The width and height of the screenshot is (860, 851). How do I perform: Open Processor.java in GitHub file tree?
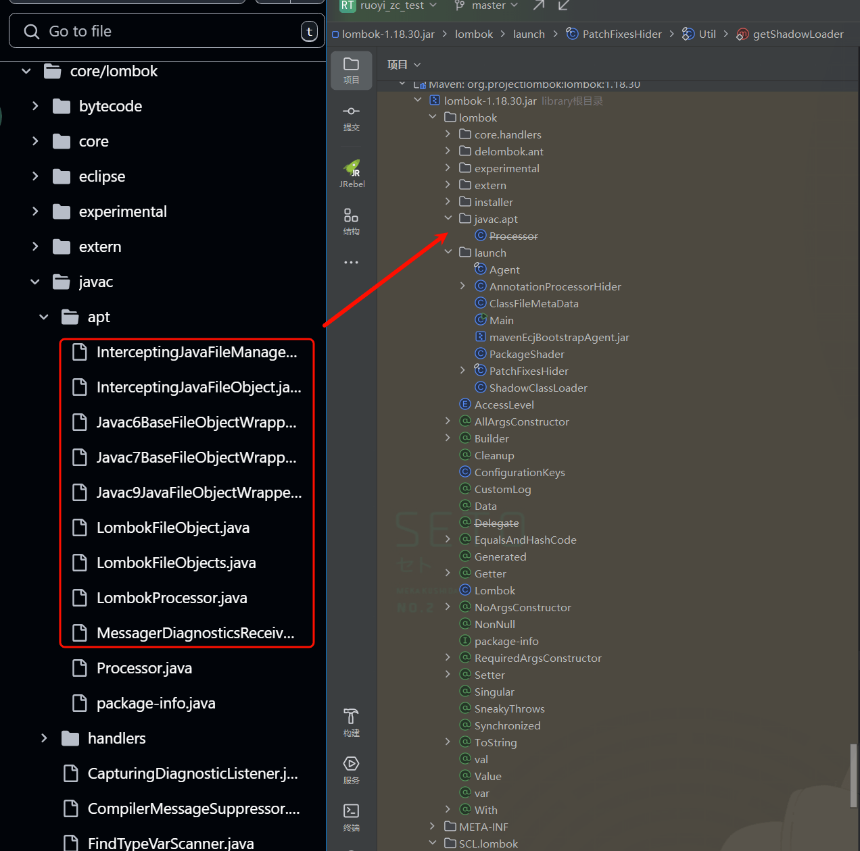click(x=144, y=668)
